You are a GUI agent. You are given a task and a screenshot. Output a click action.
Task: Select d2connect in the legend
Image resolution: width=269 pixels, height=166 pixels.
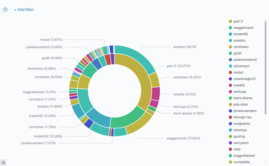pos(241,66)
